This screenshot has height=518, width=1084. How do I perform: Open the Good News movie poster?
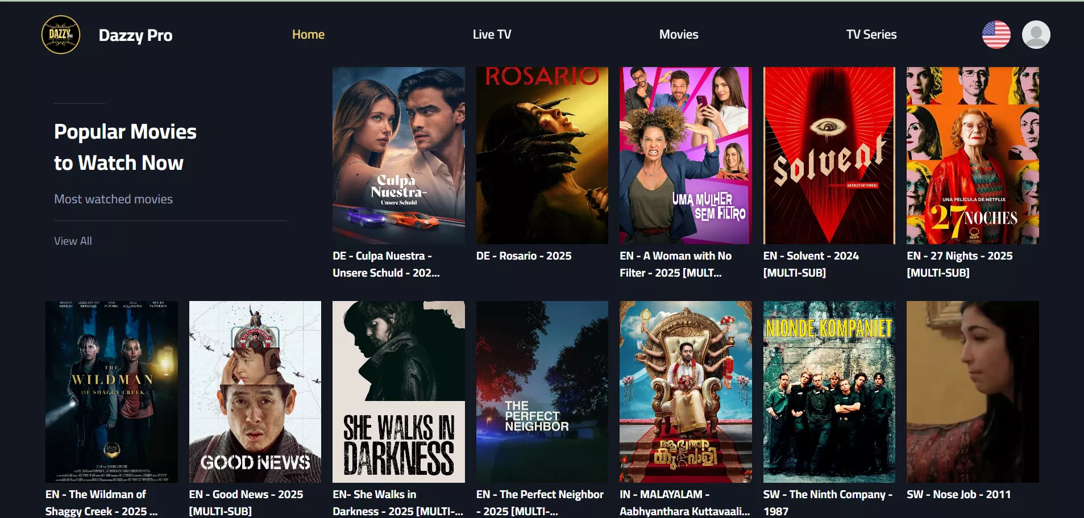[255, 392]
